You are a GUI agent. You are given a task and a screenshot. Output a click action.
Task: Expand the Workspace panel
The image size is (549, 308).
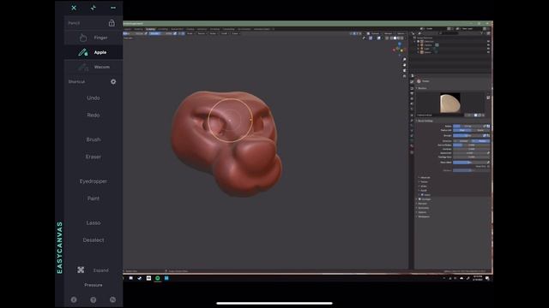point(423,216)
